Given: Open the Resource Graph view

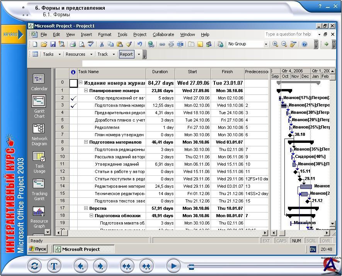Looking at the screenshot, I should tap(39, 211).
